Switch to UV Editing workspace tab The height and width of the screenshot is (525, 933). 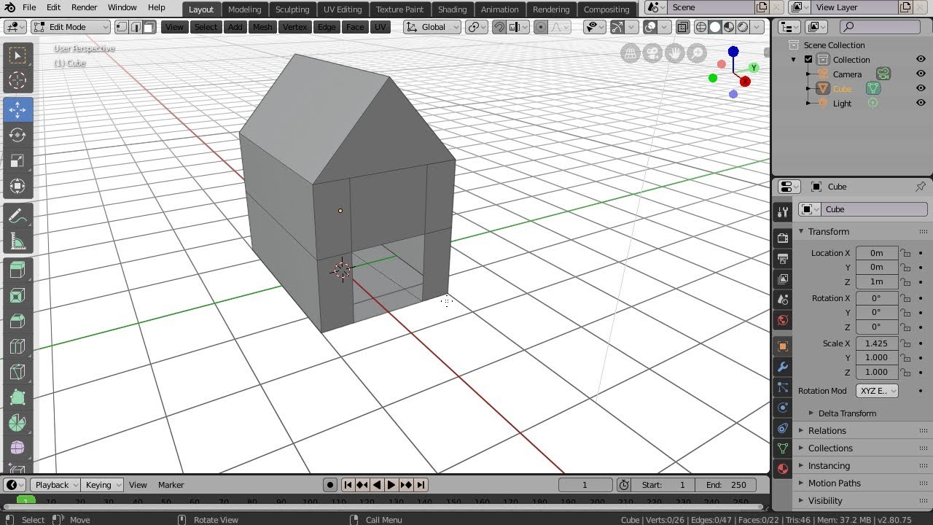click(343, 9)
